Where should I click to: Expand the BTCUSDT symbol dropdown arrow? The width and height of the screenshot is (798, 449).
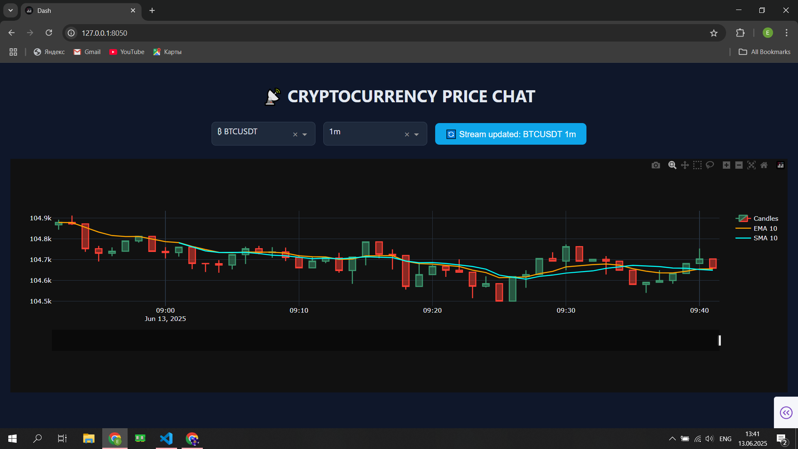(x=305, y=134)
